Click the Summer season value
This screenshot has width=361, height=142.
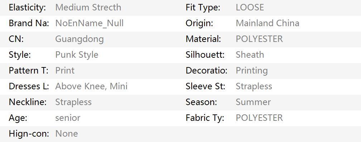[253, 102]
